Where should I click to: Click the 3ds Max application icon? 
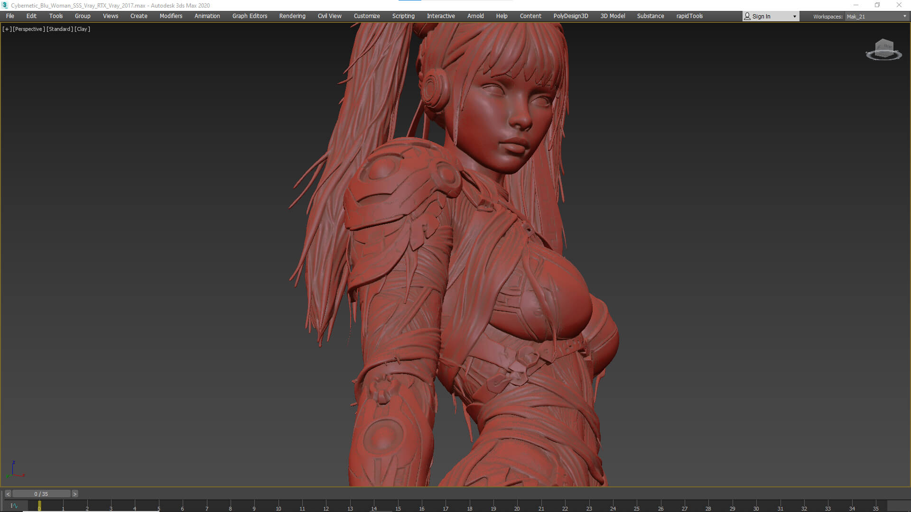5,5
